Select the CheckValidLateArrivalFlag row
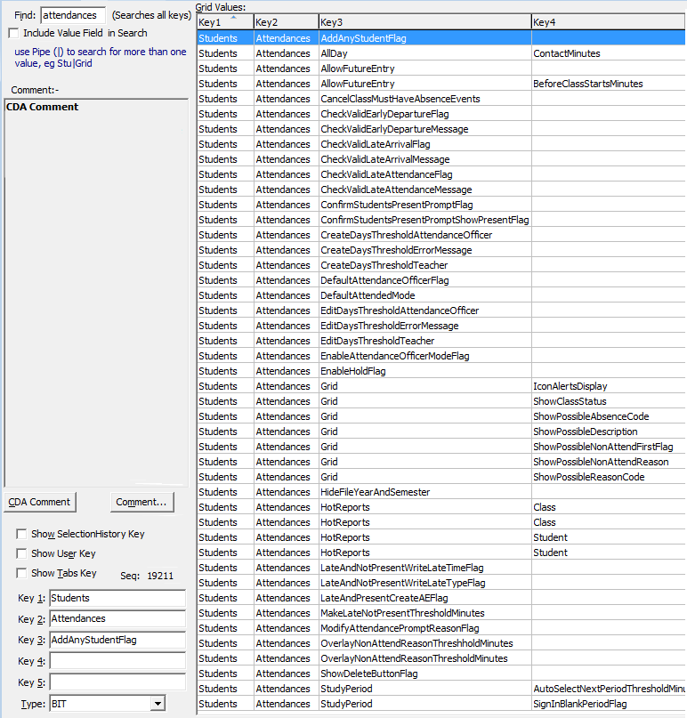687x718 pixels. click(441, 144)
